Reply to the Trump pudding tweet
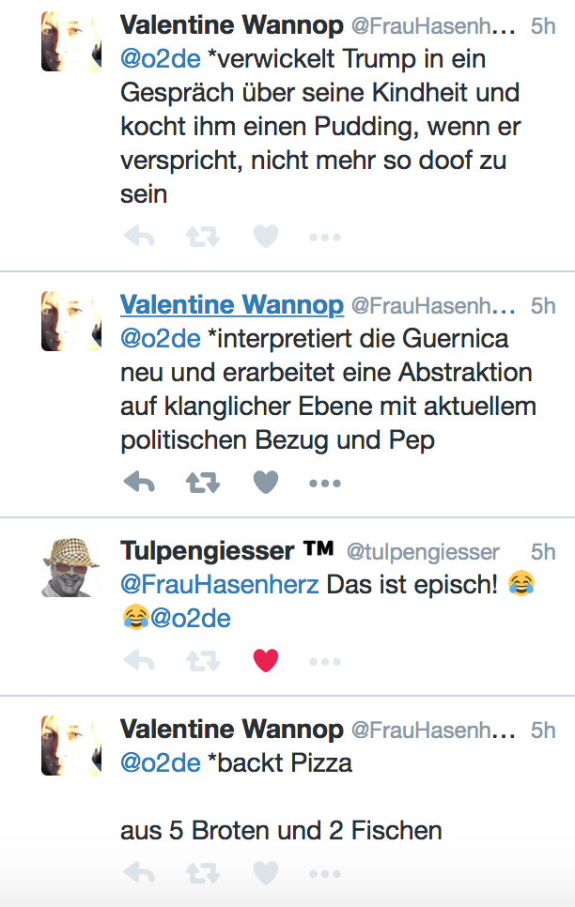 (x=139, y=237)
